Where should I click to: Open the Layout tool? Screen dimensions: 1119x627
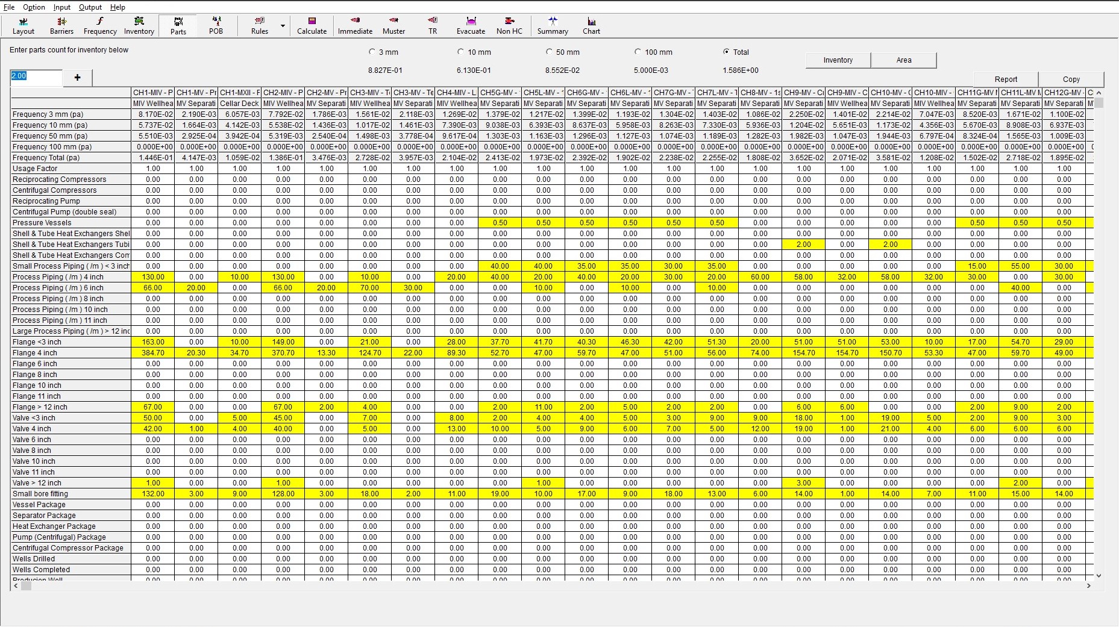tap(24, 26)
